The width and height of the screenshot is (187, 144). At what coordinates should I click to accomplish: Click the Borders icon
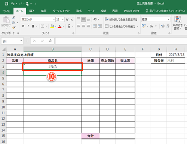point(43,26)
